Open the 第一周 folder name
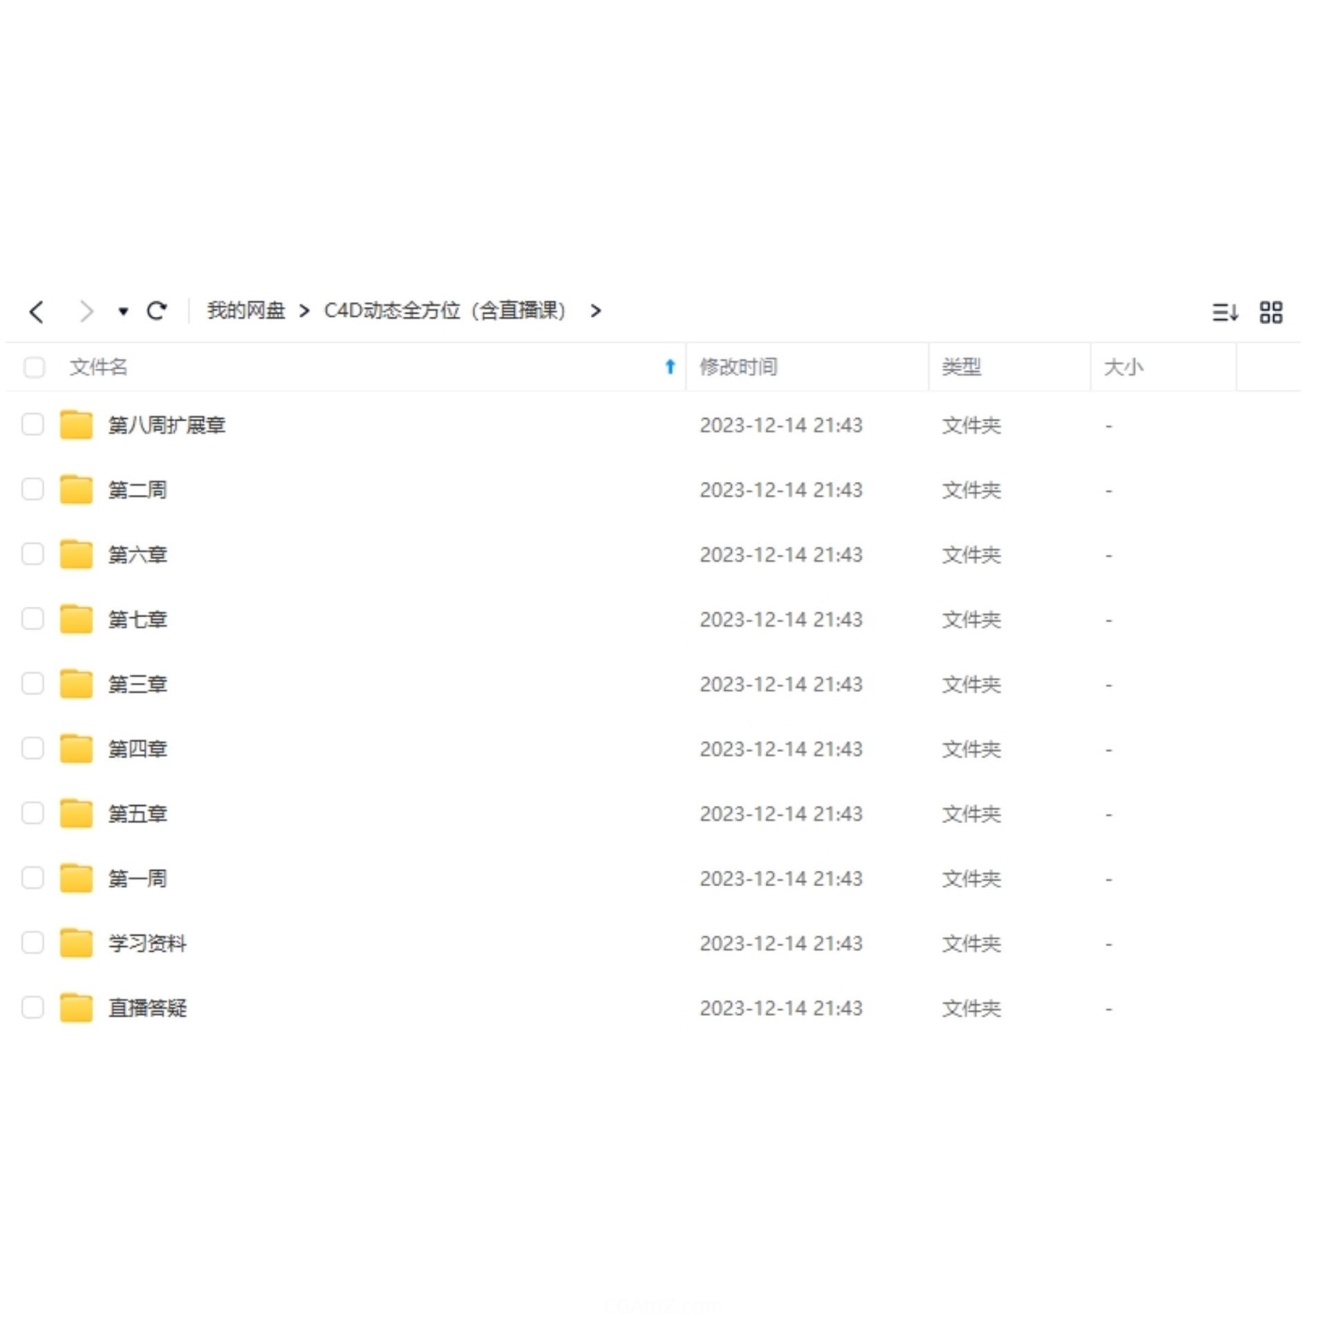 tap(138, 878)
